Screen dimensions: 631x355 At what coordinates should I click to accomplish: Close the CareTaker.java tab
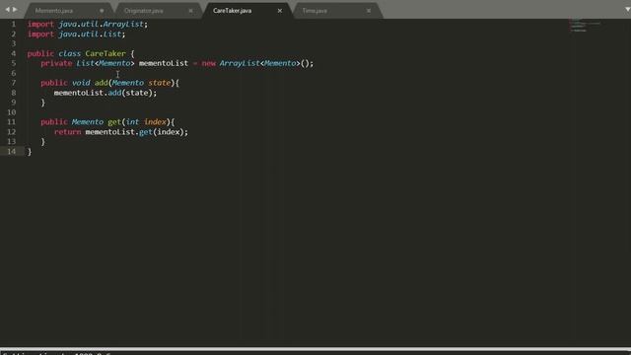pos(280,11)
